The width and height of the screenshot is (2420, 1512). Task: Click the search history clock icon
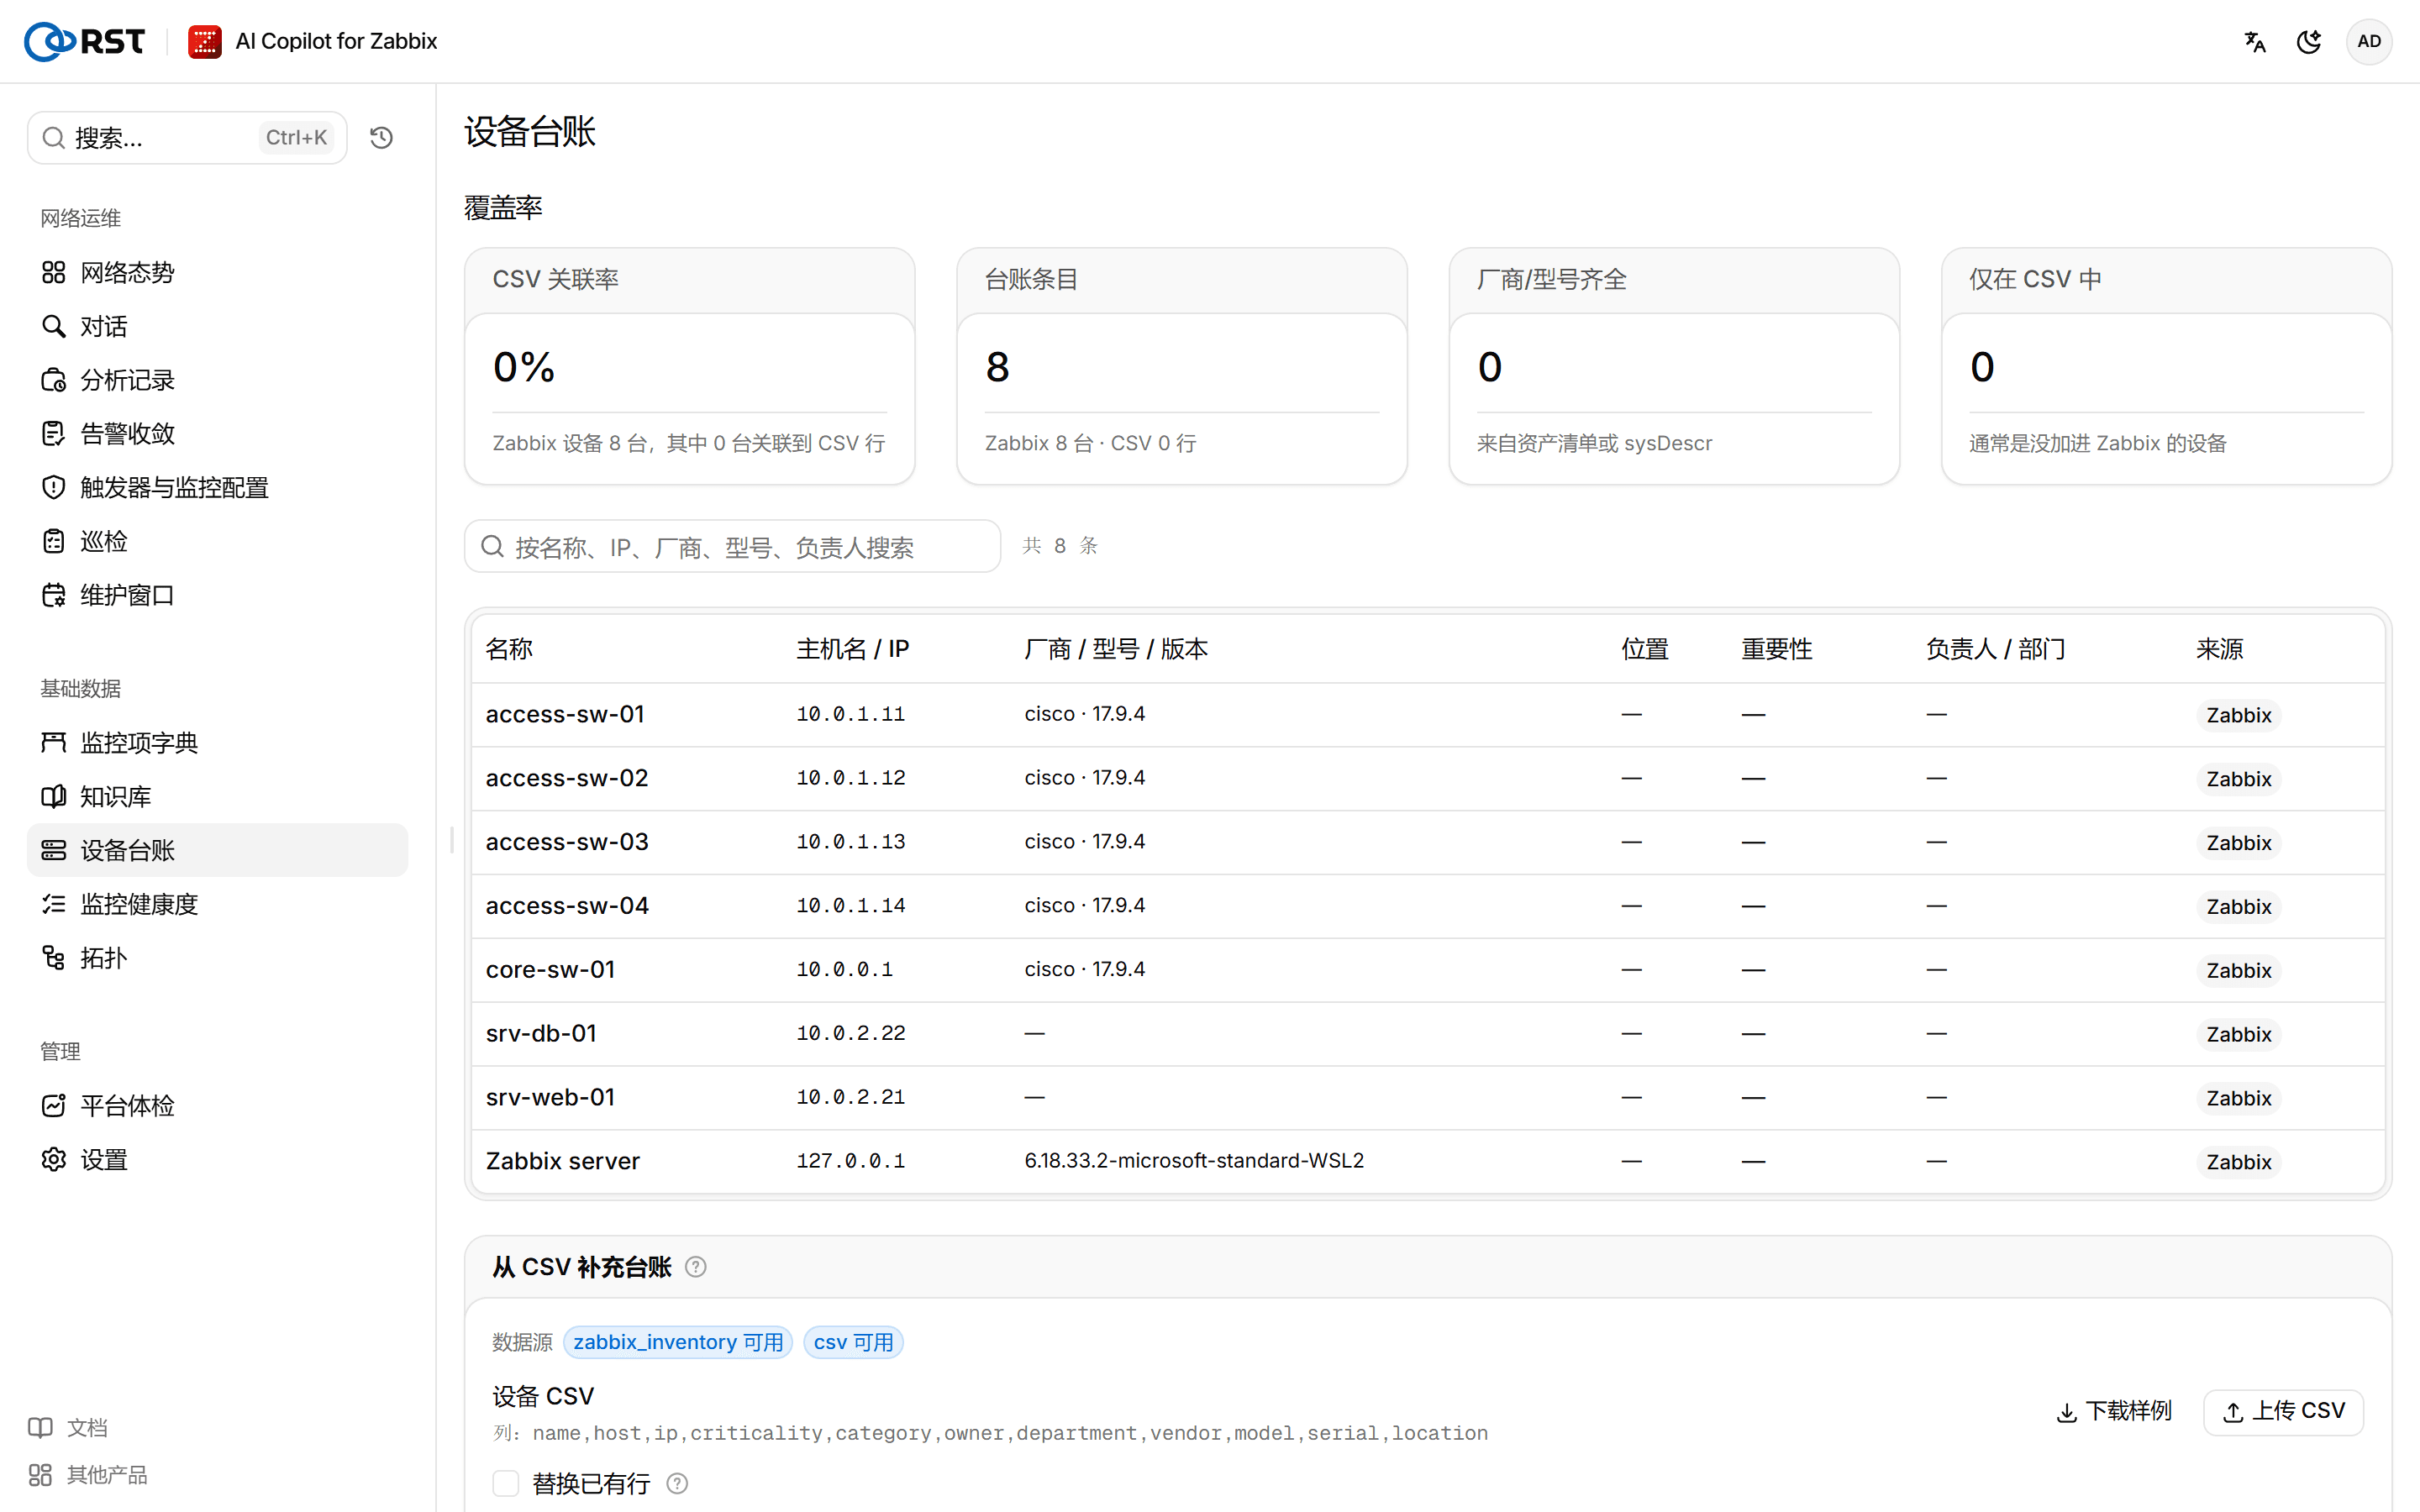tap(381, 137)
